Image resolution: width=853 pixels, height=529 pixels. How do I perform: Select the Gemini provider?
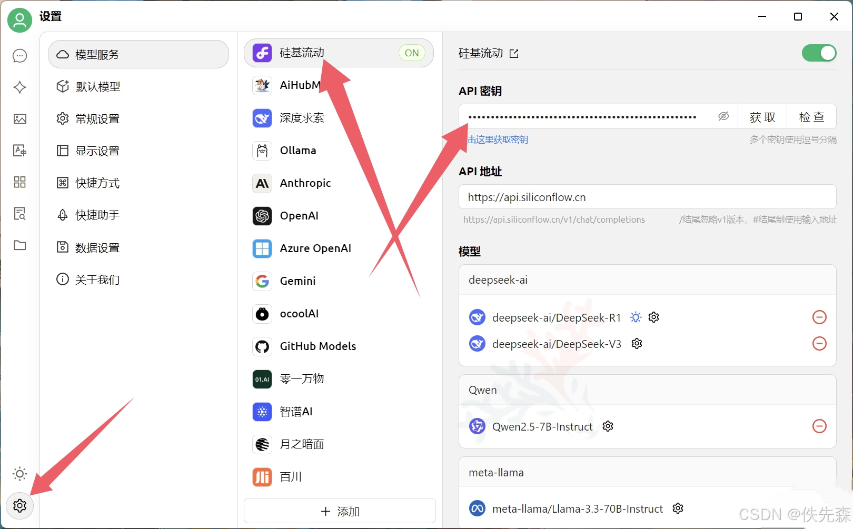pyautogui.click(x=339, y=281)
